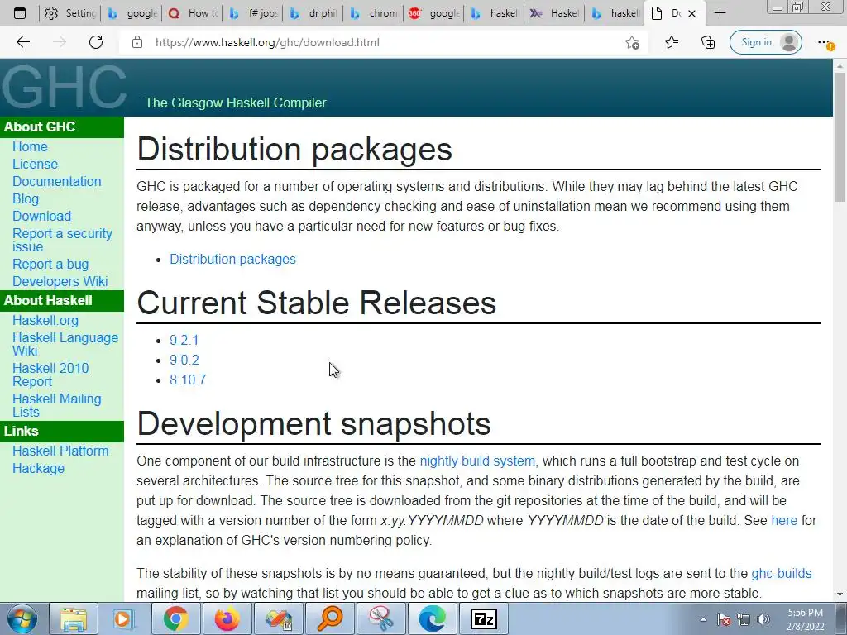
Task: Follow the Distribution packages bullet link
Action: tap(232, 259)
